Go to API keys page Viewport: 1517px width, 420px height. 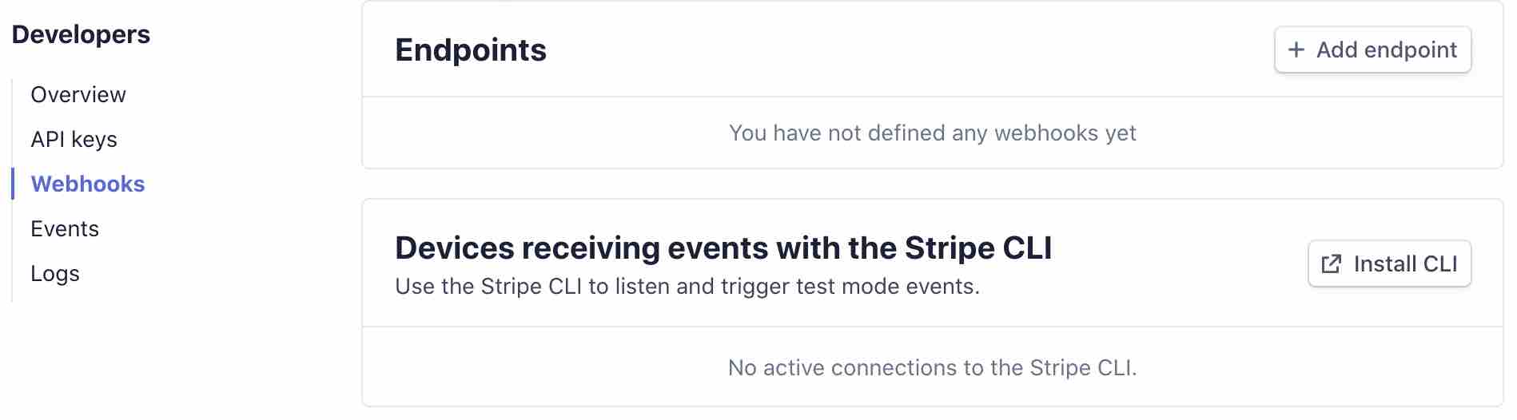click(x=74, y=139)
